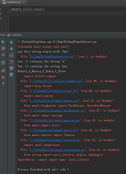Click the Up stack trace arrow
Screen dimensions: 126x174
point(11,42)
